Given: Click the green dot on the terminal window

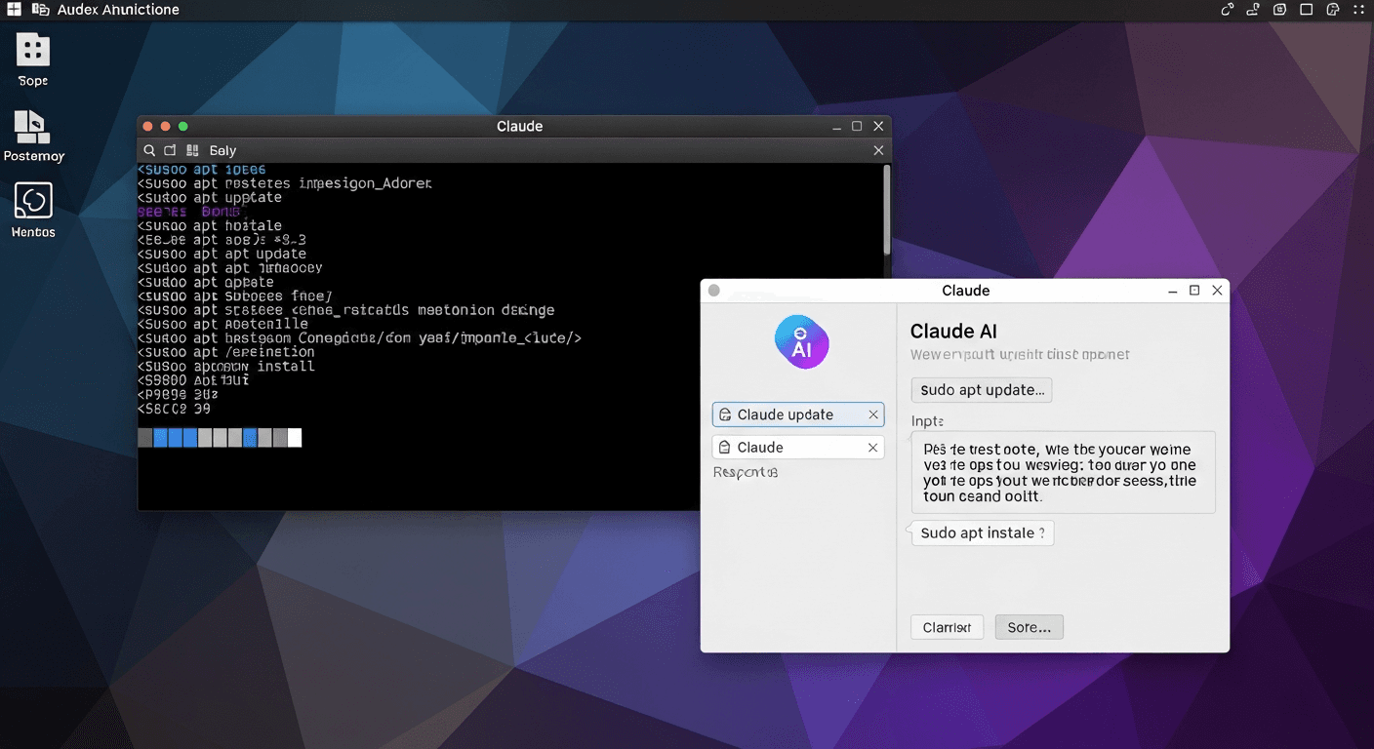Looking at the screenshot, I should click(182, 127).
